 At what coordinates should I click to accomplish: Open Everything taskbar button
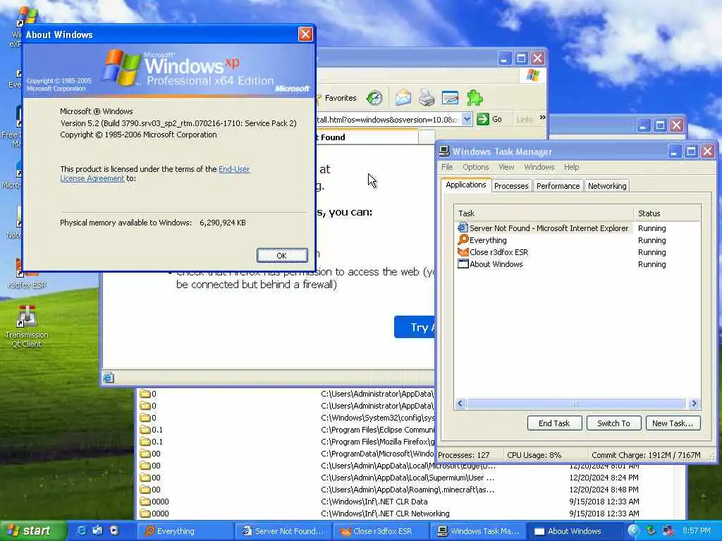coord(184,531)
